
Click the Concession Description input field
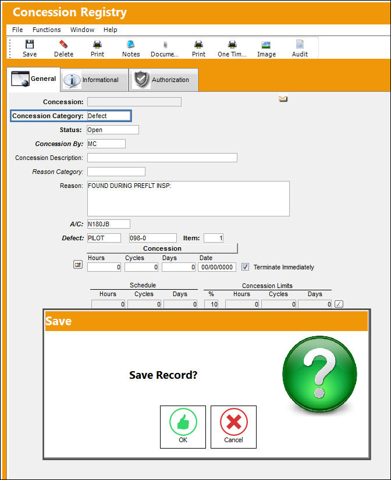coord(162,158)
